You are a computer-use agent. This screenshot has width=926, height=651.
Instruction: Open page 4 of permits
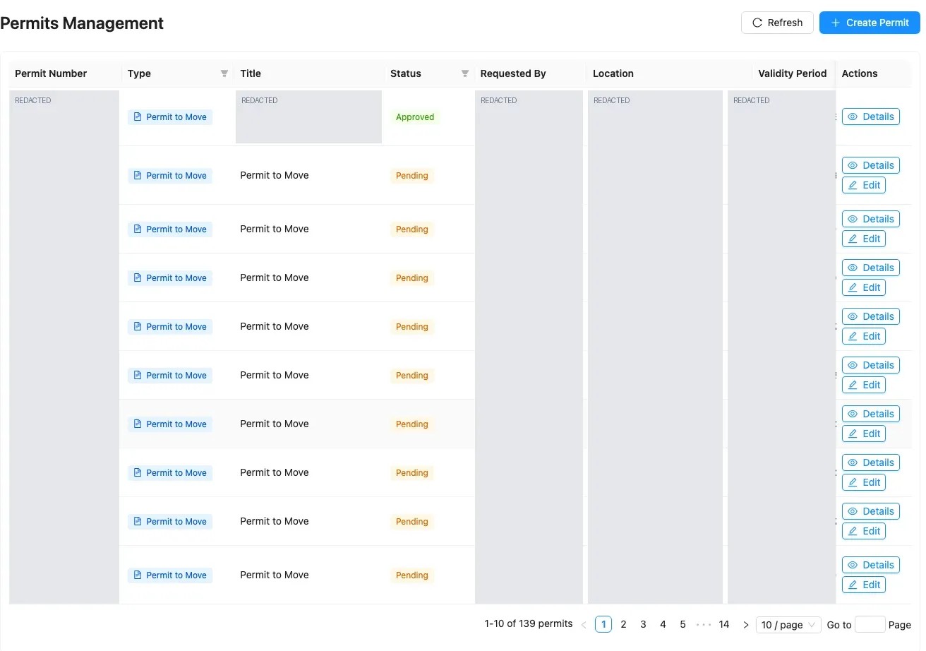[x=663, y=624]
